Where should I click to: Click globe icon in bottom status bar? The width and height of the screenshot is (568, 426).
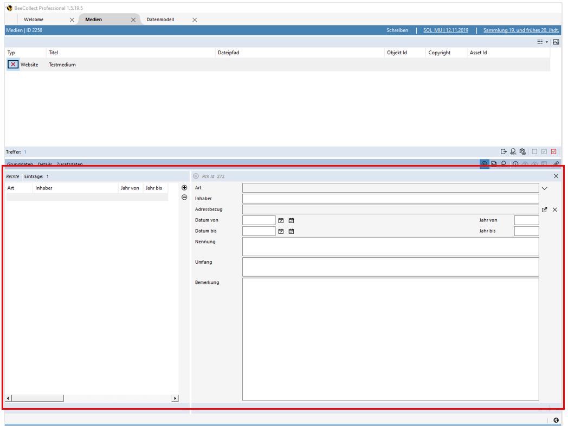pyautogui.click(x=556, y=421)
